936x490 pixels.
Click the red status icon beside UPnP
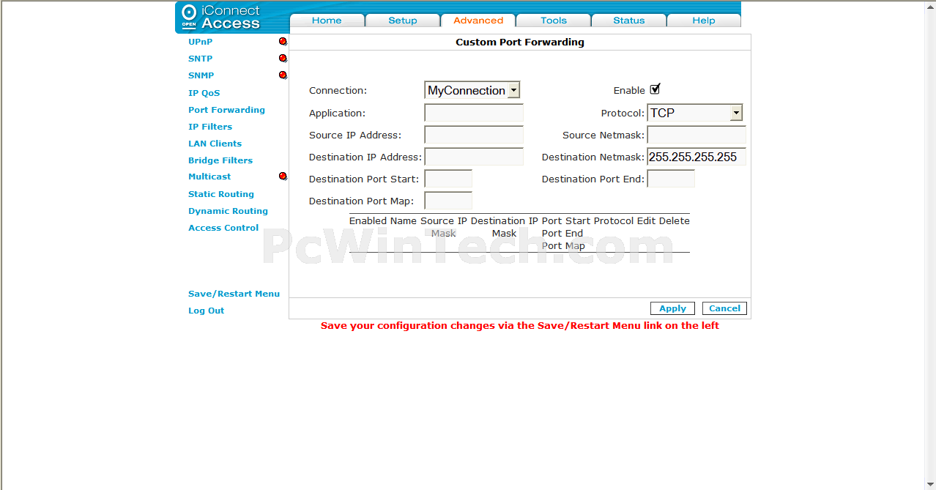click(283, 42)
